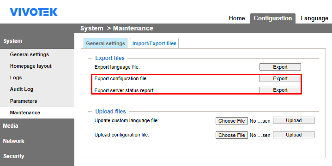Open the Parameters page
This screenshot has height=166, width=332.
coord(24,101)
